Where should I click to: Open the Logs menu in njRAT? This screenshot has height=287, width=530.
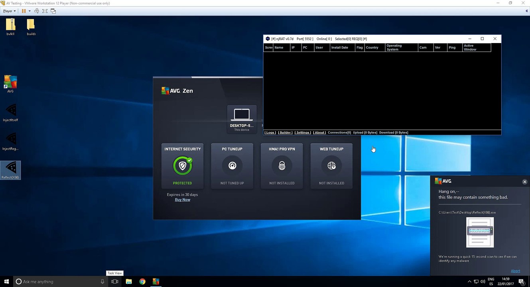point(270,132)
